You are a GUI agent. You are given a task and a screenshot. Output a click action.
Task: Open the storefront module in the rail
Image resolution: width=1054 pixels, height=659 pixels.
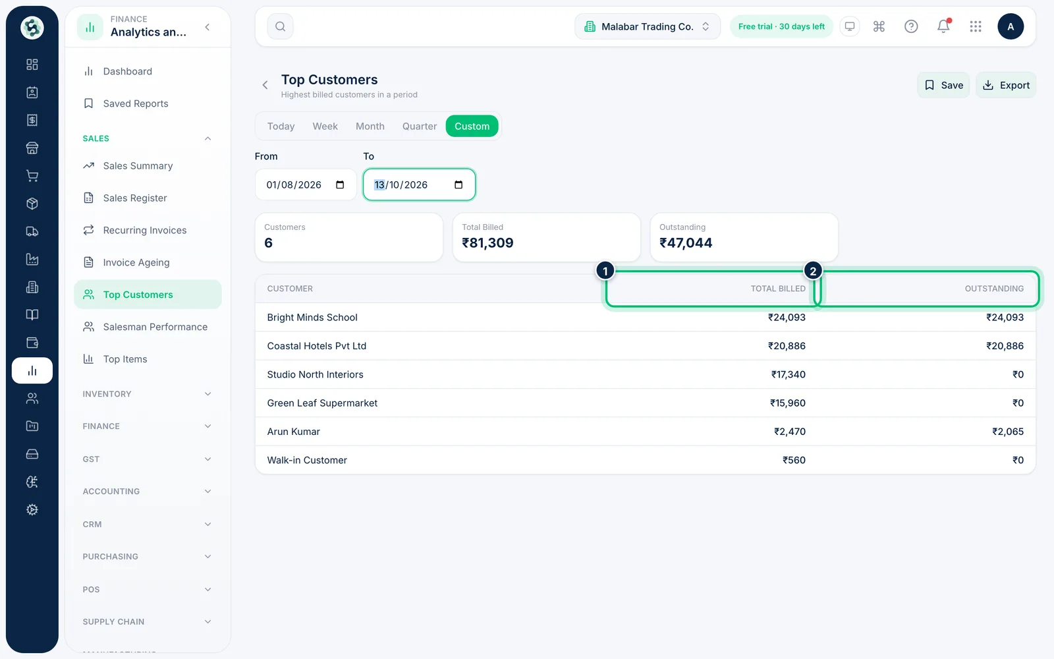click(x=32, y=148)
